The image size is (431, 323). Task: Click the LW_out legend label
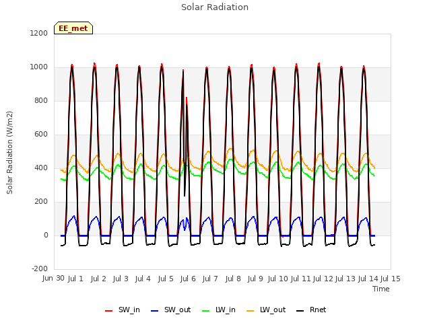click(x=273, y=310)
